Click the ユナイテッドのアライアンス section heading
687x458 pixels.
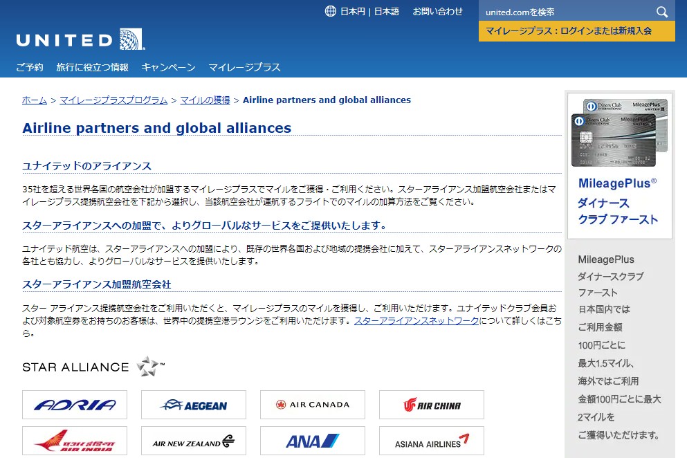coord(86,166)
